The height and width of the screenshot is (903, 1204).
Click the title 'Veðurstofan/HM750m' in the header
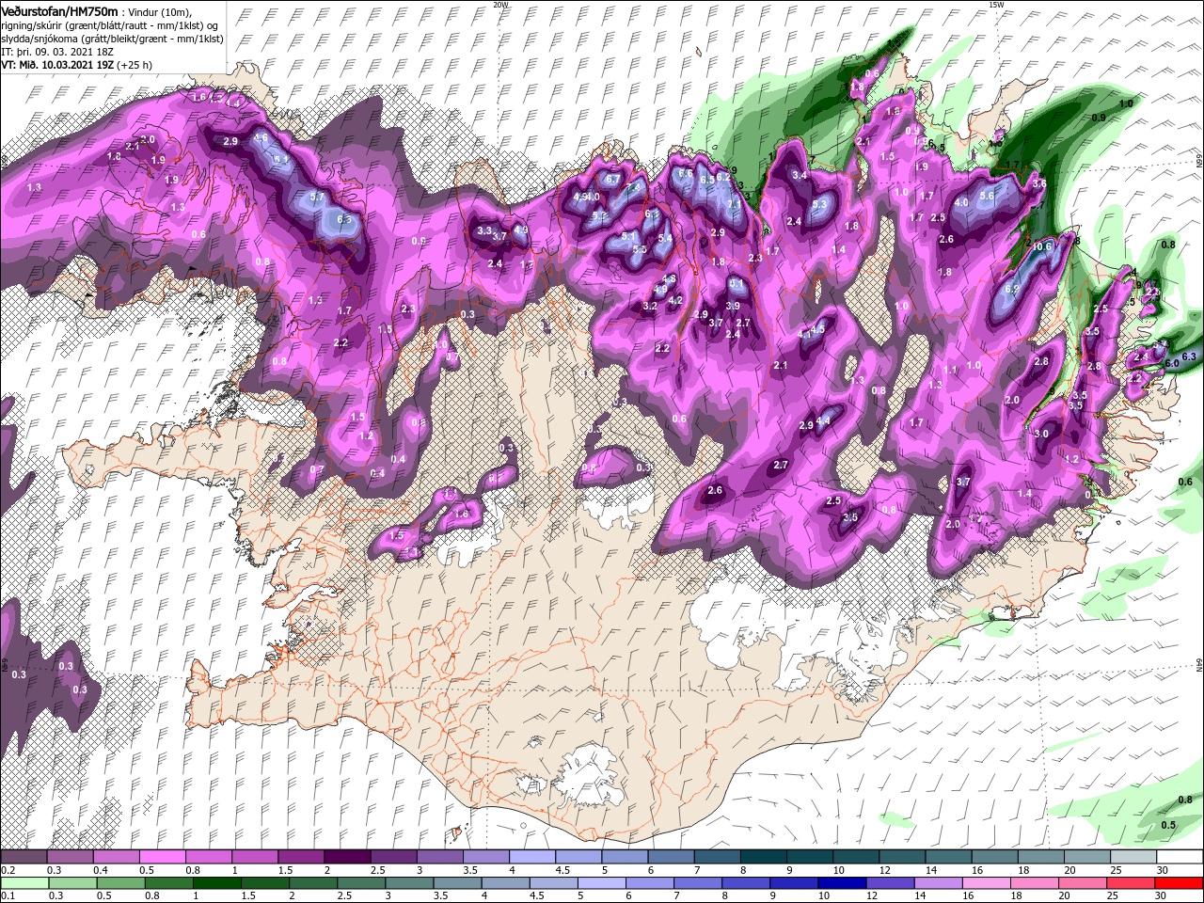click(x=59, y=10)
